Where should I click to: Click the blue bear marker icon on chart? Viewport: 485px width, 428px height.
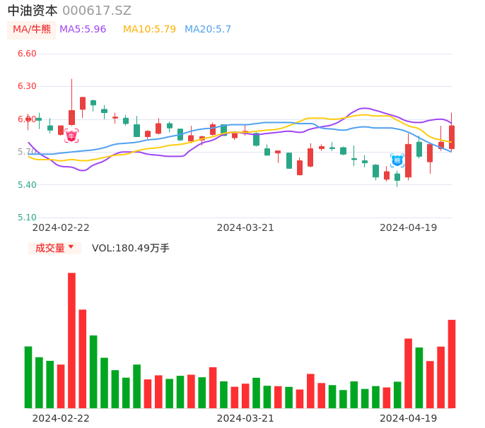point(397,160)
